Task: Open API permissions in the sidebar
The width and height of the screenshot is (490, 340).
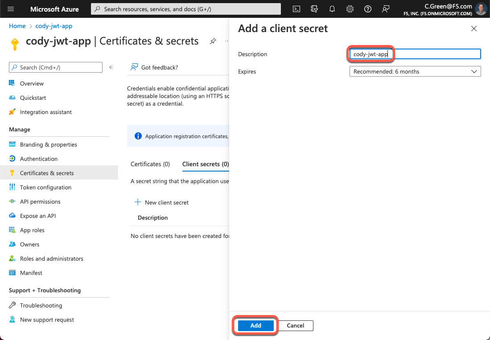Action: (40, 201)
